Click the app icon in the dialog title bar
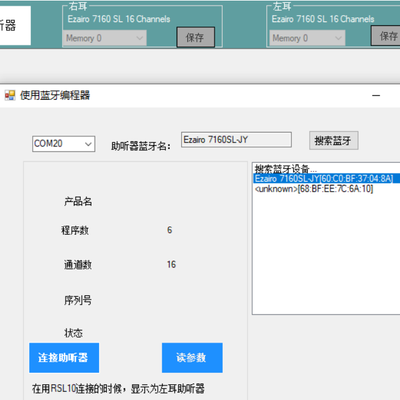Viewport: 400px width, 400px height. pos(9,95)
